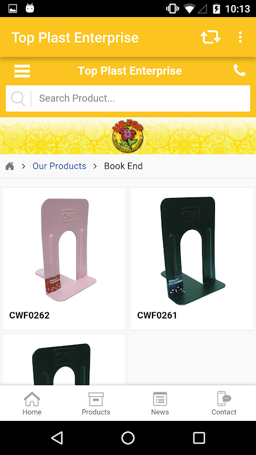Switch to the Products tab

coord(96,403)
